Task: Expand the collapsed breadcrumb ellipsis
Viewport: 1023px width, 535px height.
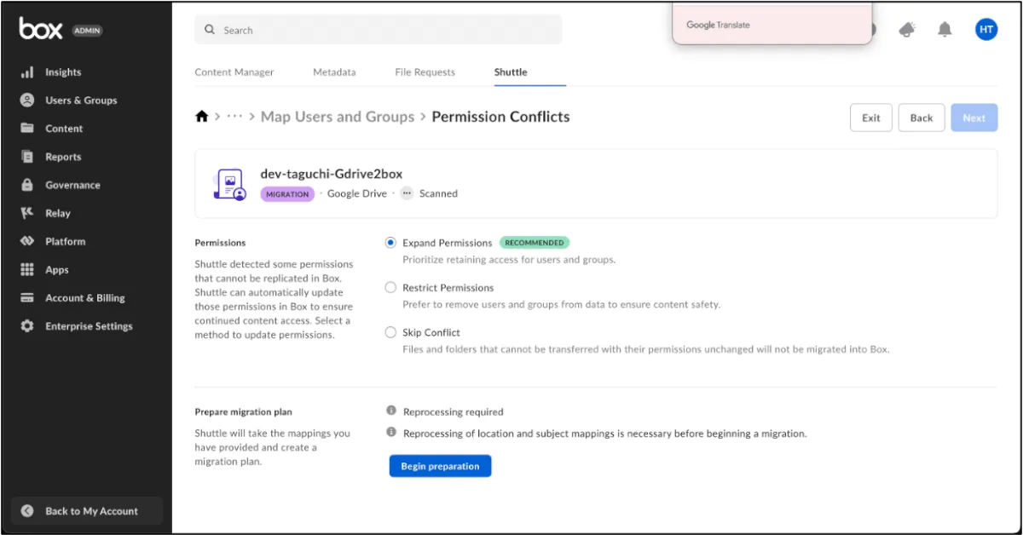Action: click(x=234, y=117)
